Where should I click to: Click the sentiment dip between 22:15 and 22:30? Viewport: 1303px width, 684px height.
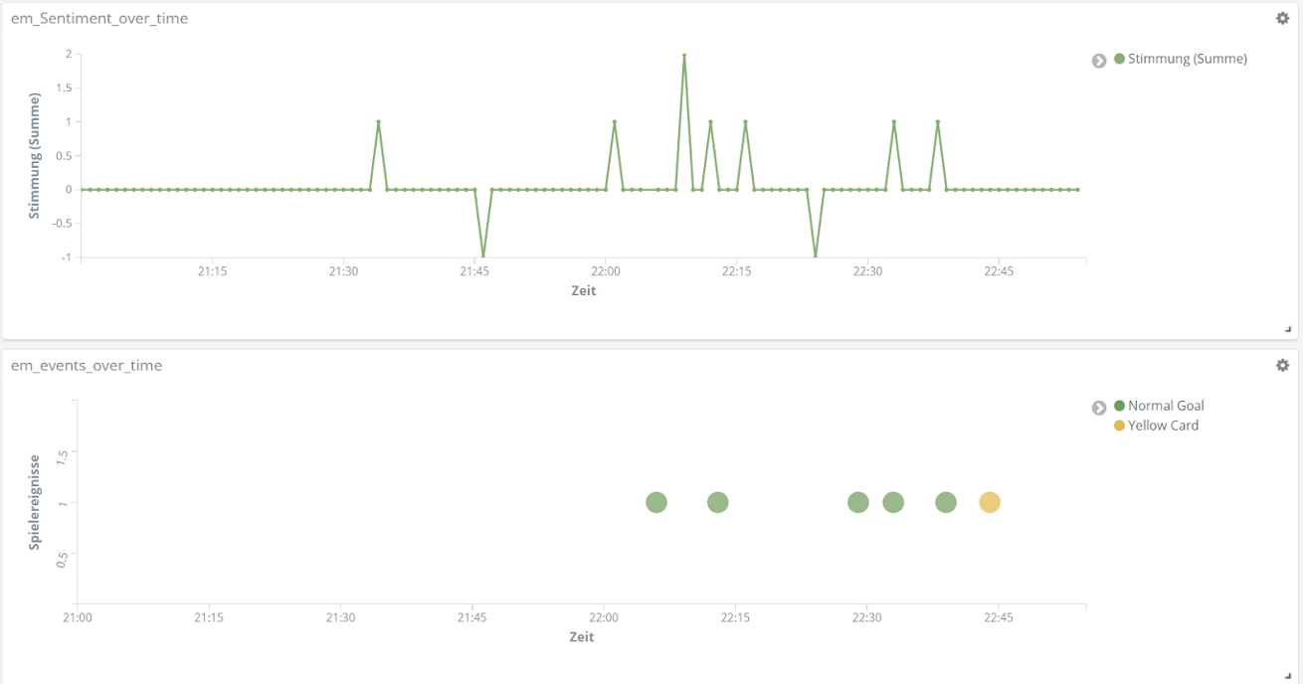[x=816, y=256]
